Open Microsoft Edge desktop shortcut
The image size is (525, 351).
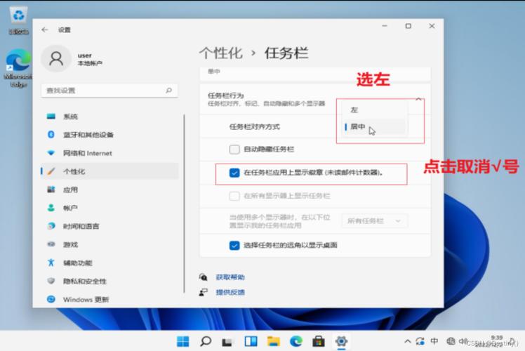click(x=18, y=68)
